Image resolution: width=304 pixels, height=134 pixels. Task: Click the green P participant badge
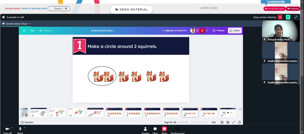288,17
